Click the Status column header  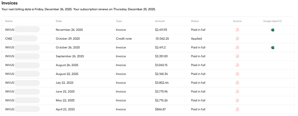(195, 21)
